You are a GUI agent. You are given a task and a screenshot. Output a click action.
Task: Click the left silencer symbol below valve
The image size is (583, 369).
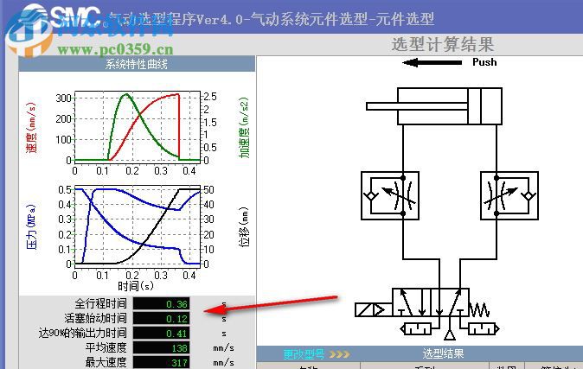click(x=416, y=329)
